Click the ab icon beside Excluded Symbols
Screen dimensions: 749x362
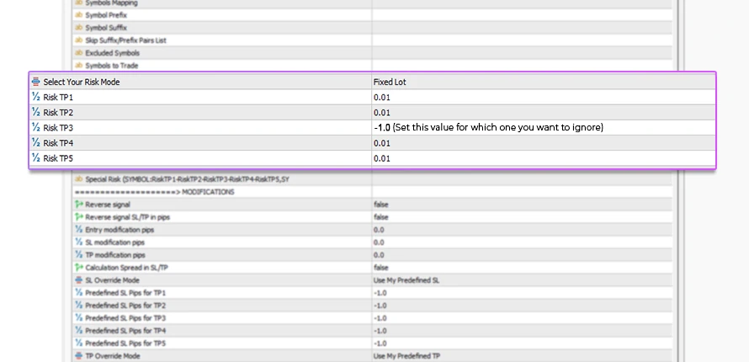point(79,53)
